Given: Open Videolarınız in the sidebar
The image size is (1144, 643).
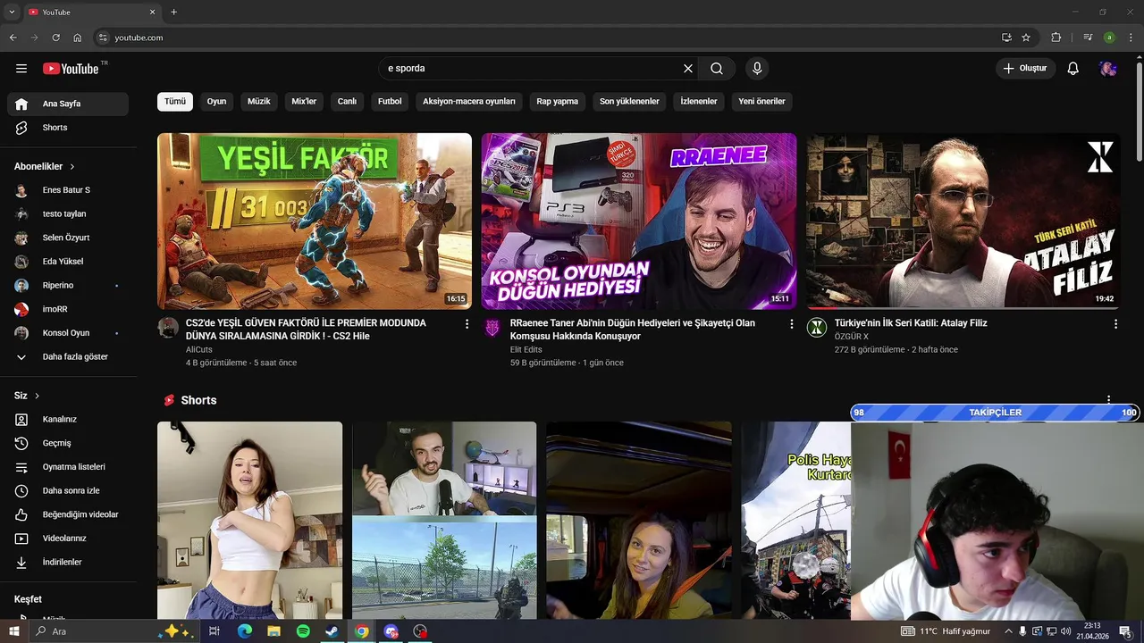Looking at the screenshot, I should point(68,539).
